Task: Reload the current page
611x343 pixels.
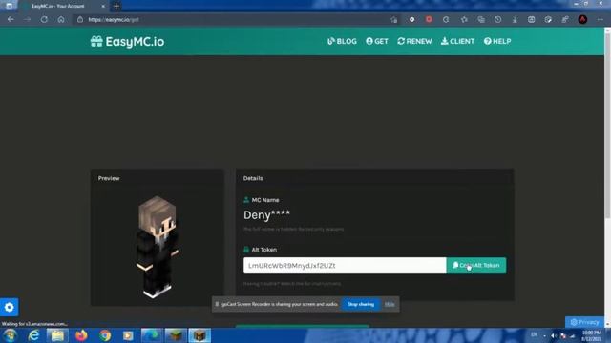Action: click(44, 19)
